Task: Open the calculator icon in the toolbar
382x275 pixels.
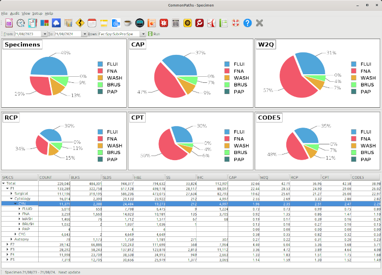Action: (175, 23)
